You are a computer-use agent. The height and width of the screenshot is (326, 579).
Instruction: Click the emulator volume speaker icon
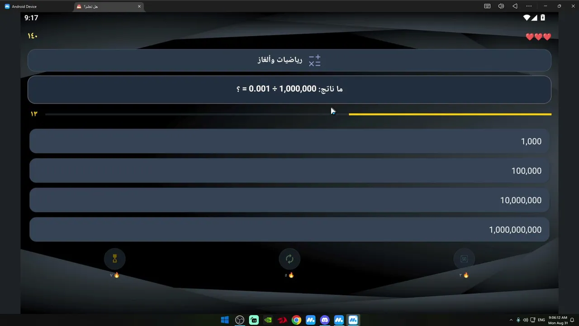click(x=501, y=6)
